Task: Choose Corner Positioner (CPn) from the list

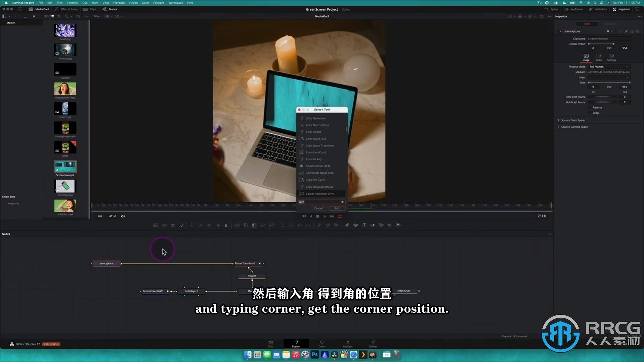Action: (321, 194)
